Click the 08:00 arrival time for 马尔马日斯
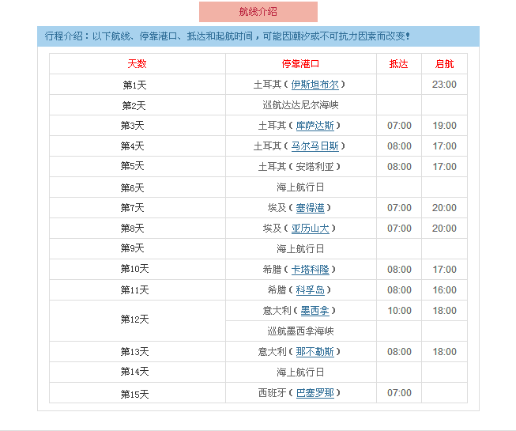Screen dimensions: 516x431 [x=399, y=146]
